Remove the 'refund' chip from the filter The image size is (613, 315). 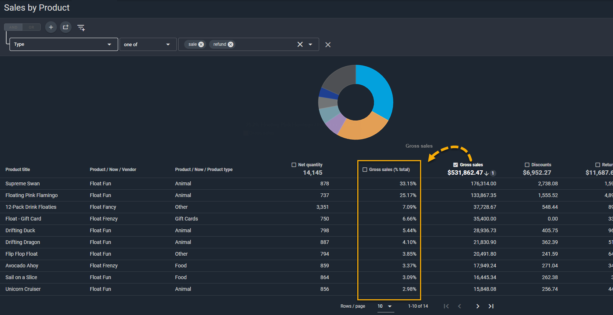tap(230, 44)
